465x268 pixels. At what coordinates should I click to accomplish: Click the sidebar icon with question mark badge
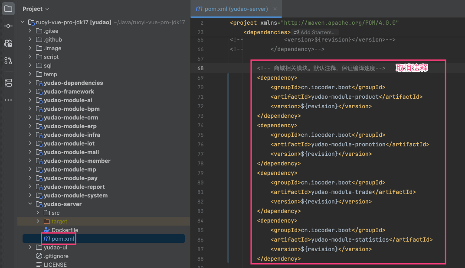pyautogui.click(x=8, y=43)
